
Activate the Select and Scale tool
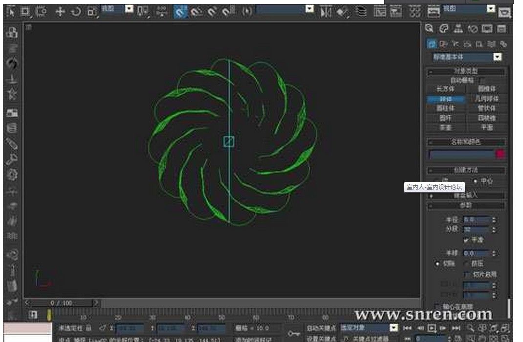point(92,12)
